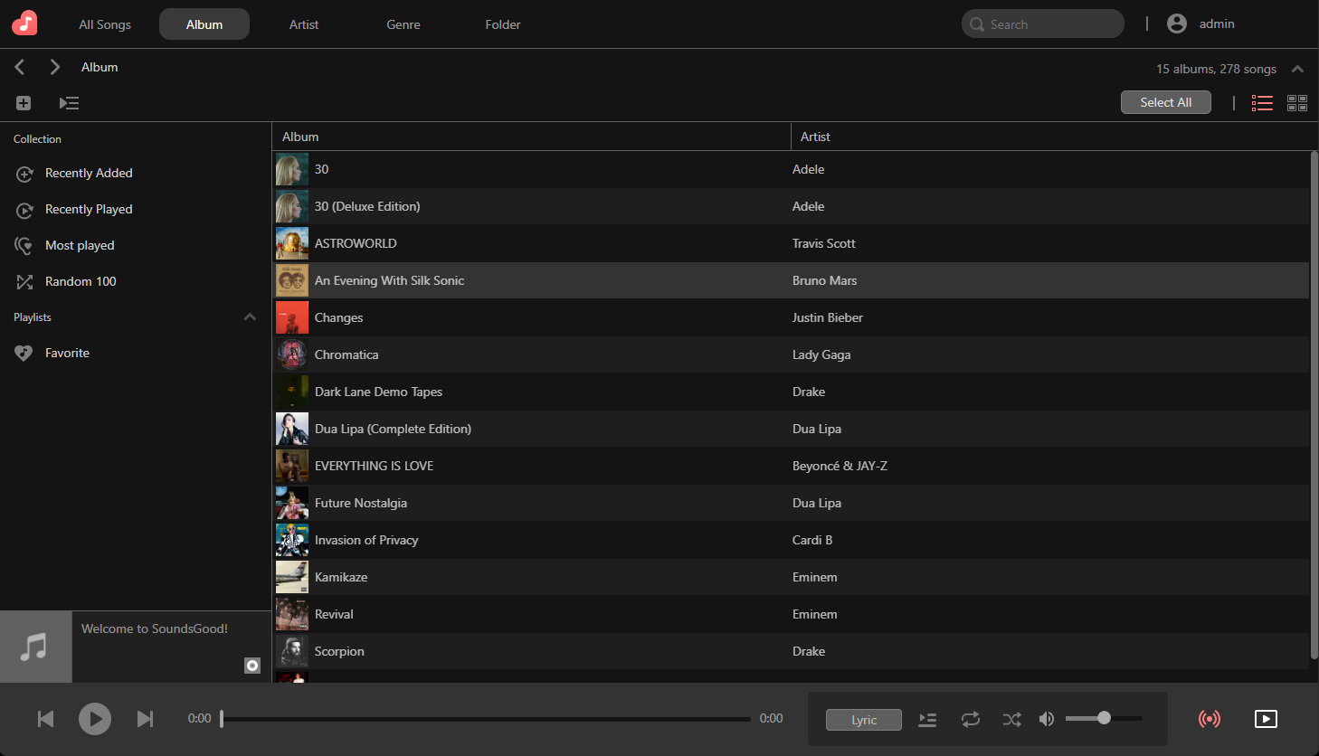
Task: Switch to grid view
Action: point(1297,103)
